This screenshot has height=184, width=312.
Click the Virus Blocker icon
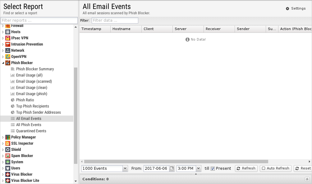tap(7, 174)
